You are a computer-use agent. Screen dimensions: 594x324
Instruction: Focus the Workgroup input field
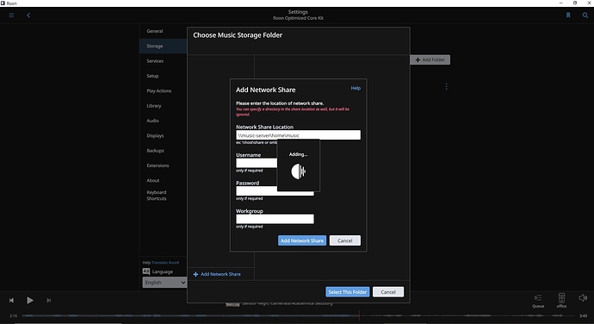[275, 219]
